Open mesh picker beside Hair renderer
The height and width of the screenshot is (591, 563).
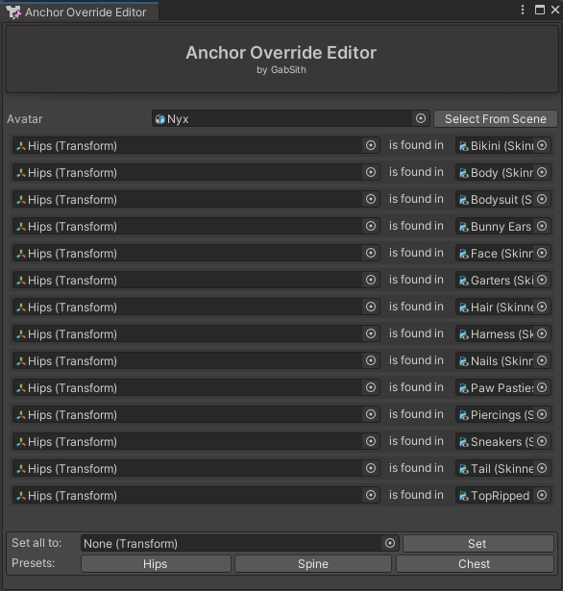click(542, 307)
